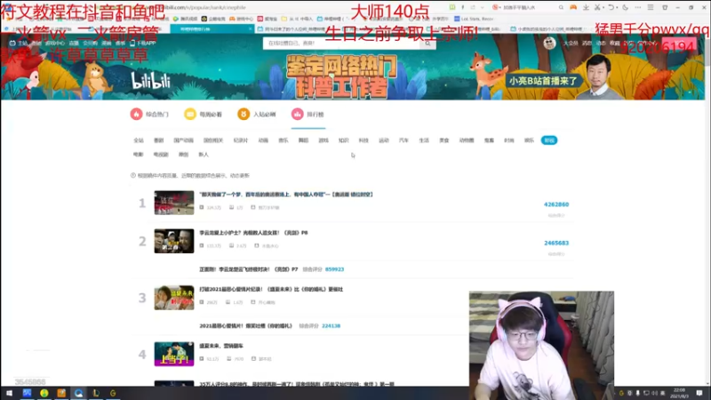
Task: Select the 电视剧 ranking category
Action: click(161, 155)
